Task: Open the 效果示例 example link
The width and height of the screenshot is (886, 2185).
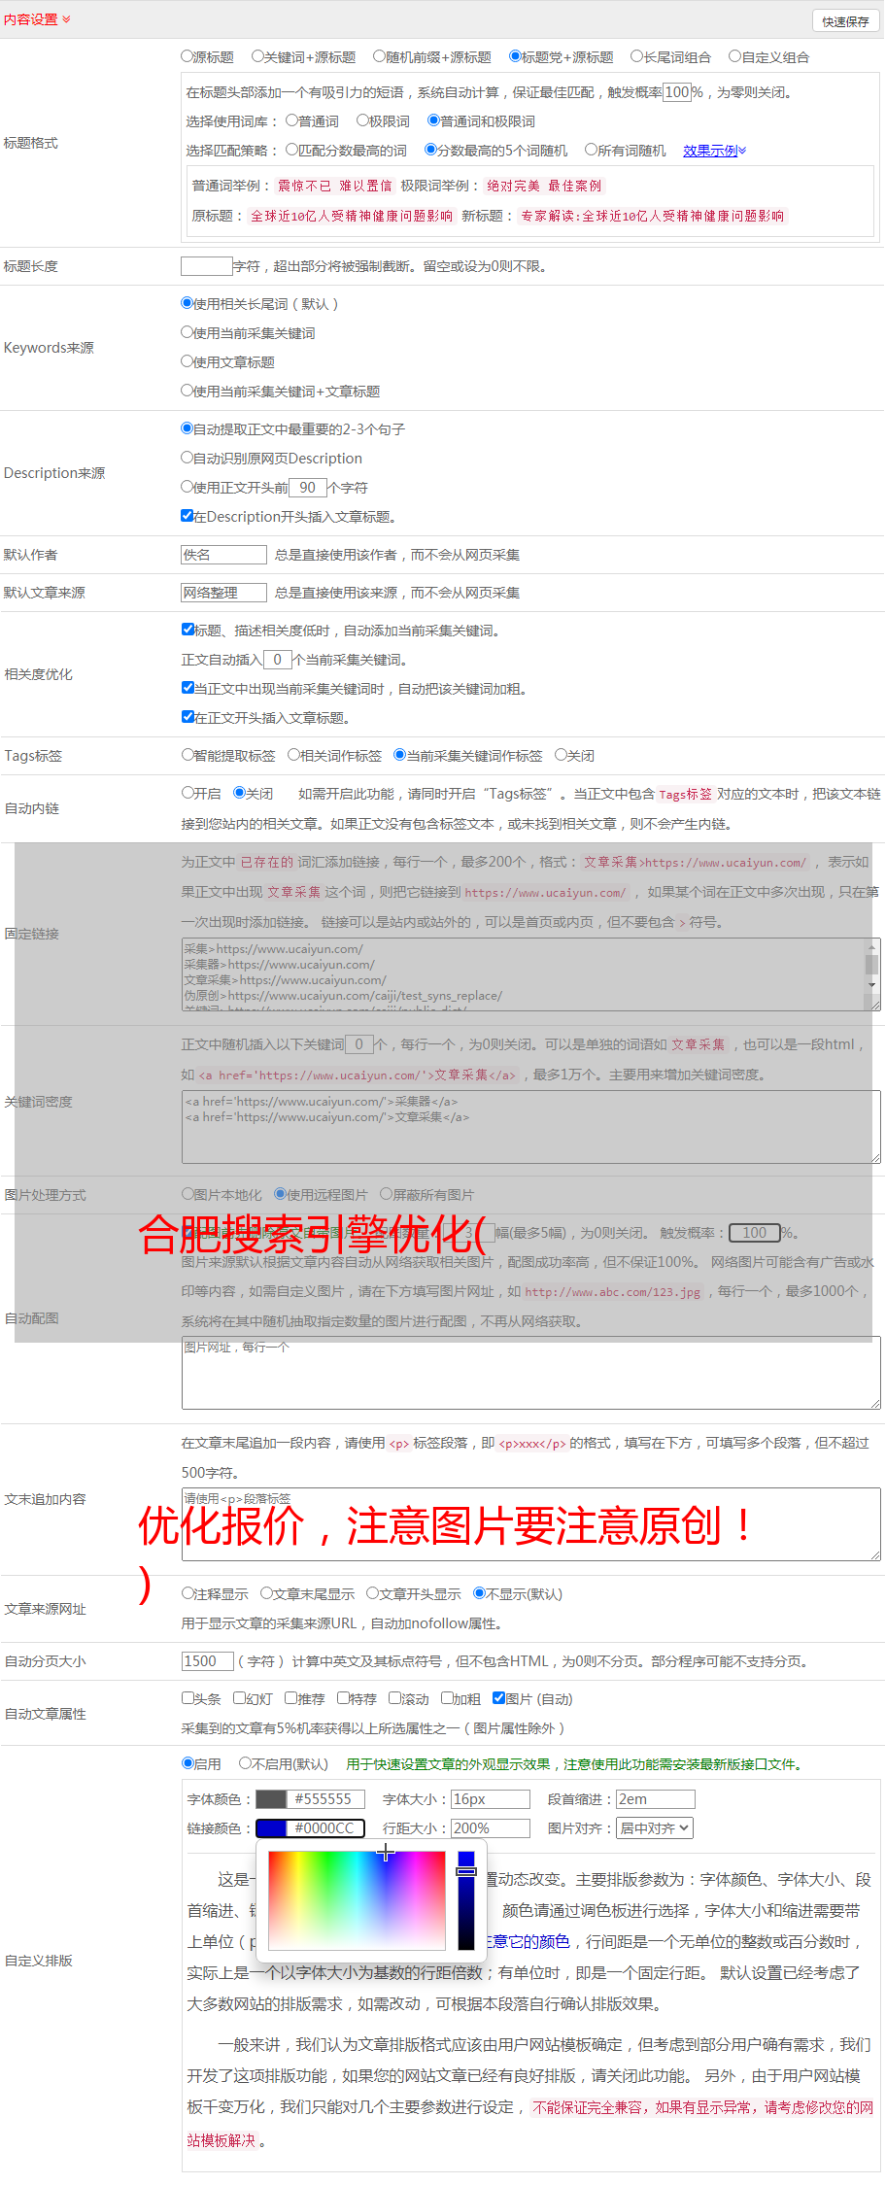Action: [713, 151]
